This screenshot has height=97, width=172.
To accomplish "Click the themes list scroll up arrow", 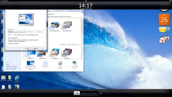I will tap(81, 19).
